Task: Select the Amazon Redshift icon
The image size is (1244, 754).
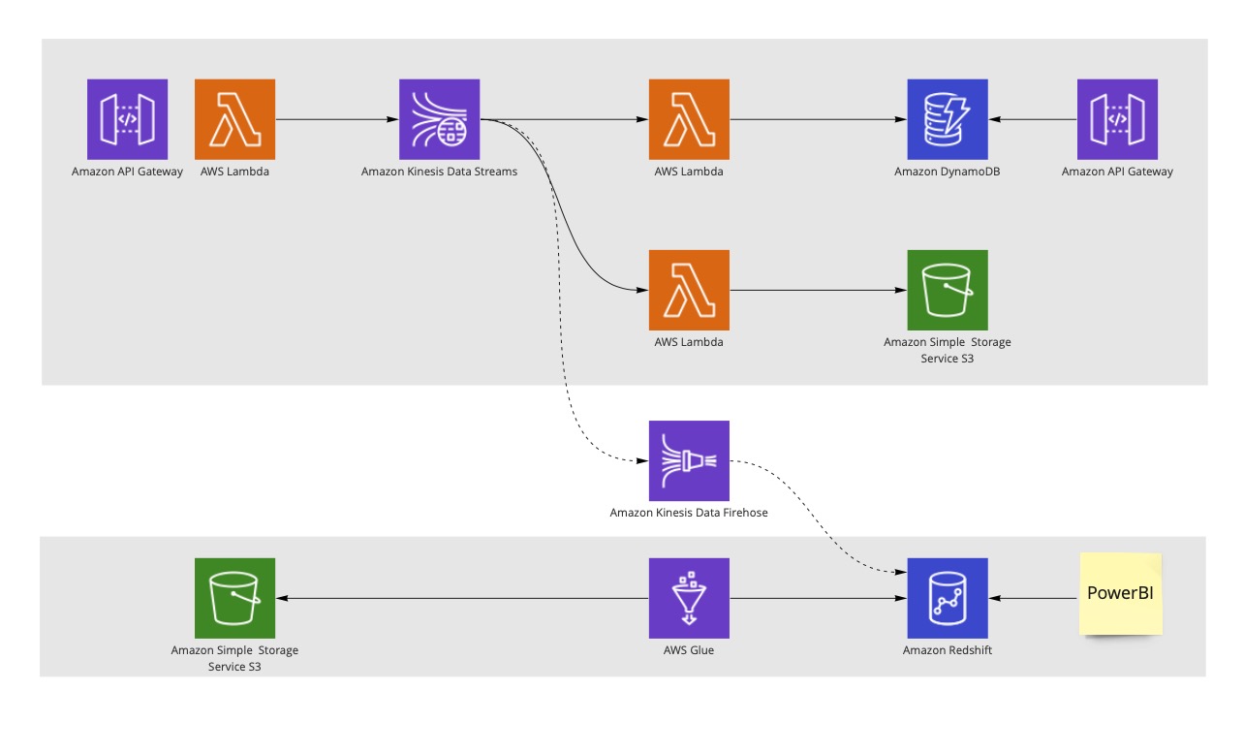Action: [948, 598]
